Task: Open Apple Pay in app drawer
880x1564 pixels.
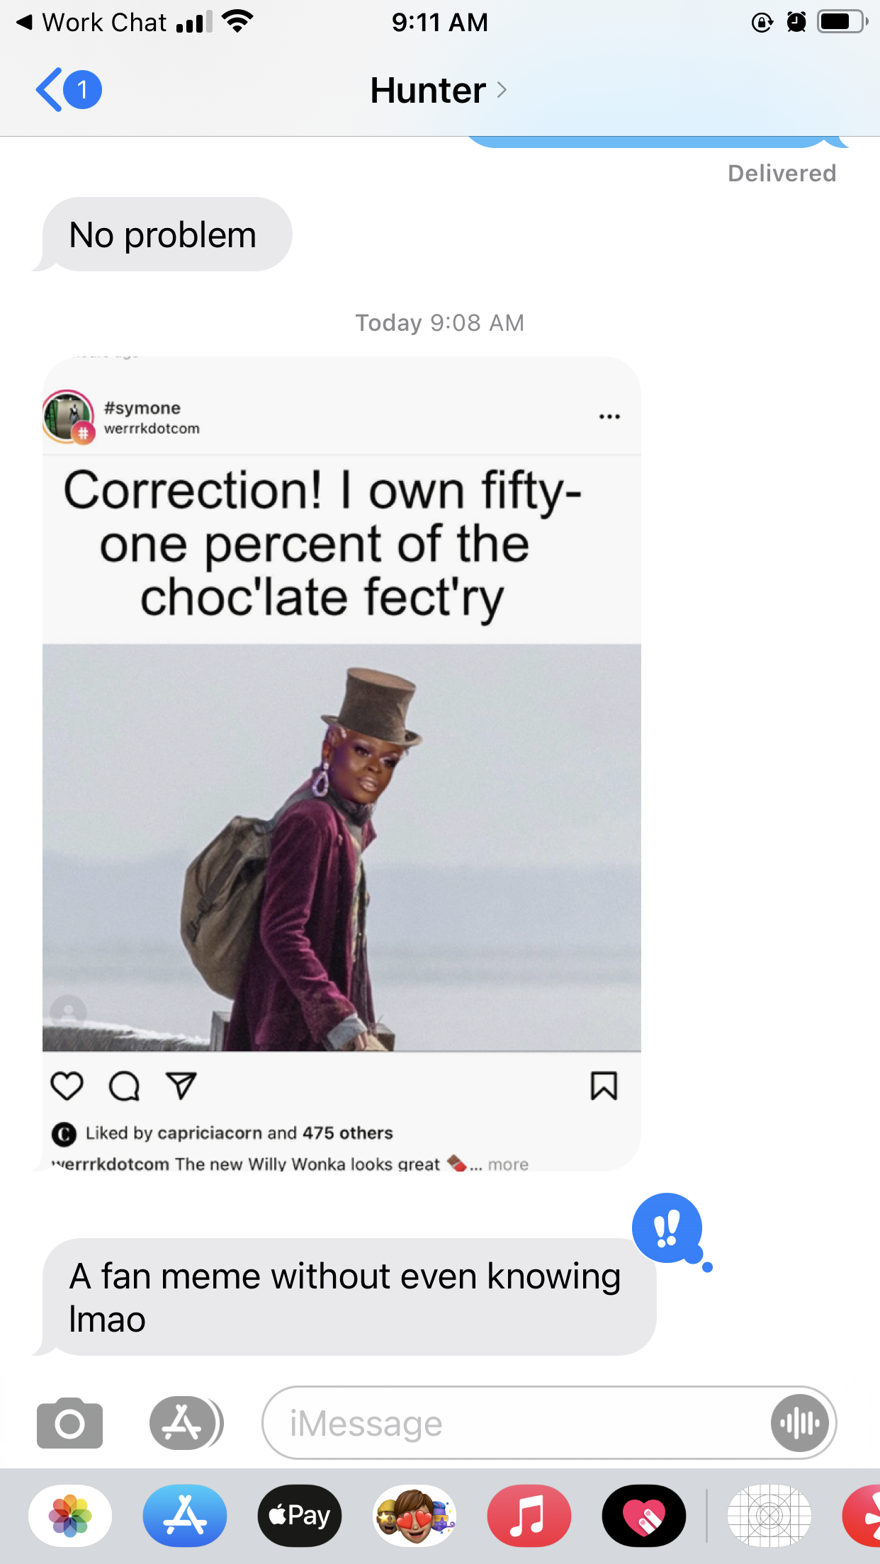Action: (x=300, y=1516)
